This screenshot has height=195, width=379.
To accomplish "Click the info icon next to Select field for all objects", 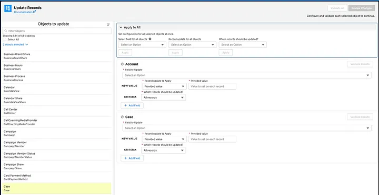I will (x=150, y=39).
